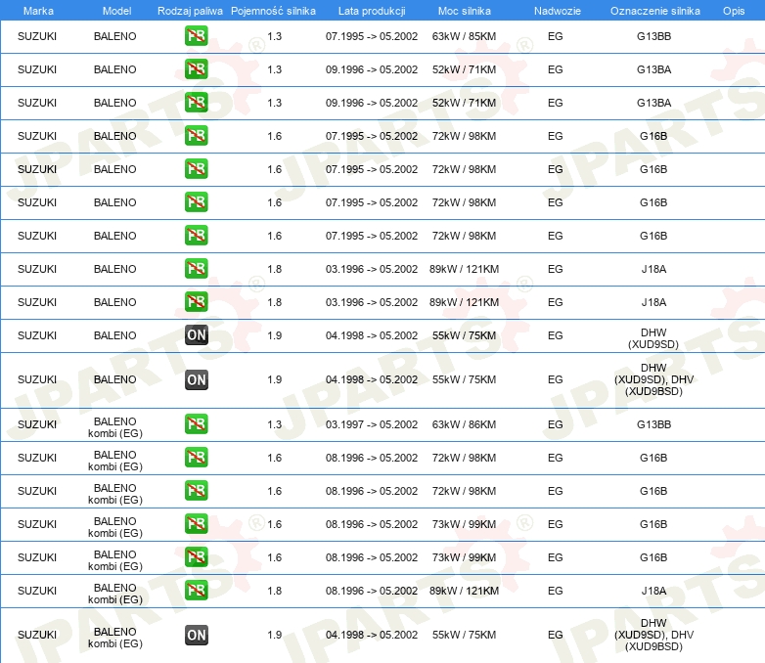
Task: Click the Opis column header
Action: [734, 11]
